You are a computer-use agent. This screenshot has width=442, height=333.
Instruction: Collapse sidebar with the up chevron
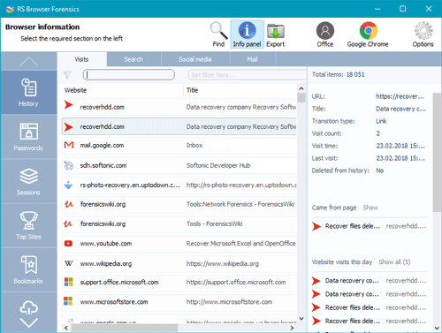[x=29, y=61]
